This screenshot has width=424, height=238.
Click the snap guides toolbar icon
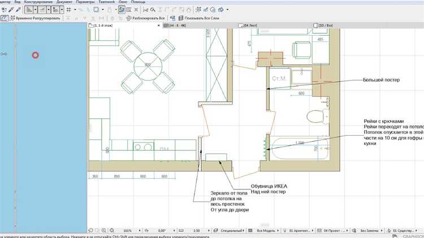pos(42,10)
